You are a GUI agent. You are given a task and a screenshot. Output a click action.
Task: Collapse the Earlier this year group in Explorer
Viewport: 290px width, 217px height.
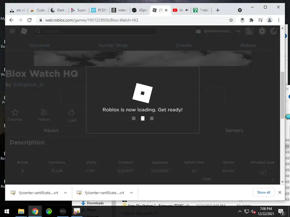point(120,213)
